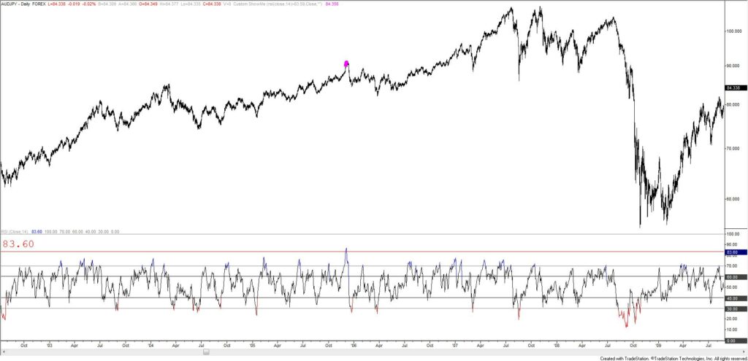Click the 60.000 price axis label

point(733,199)
